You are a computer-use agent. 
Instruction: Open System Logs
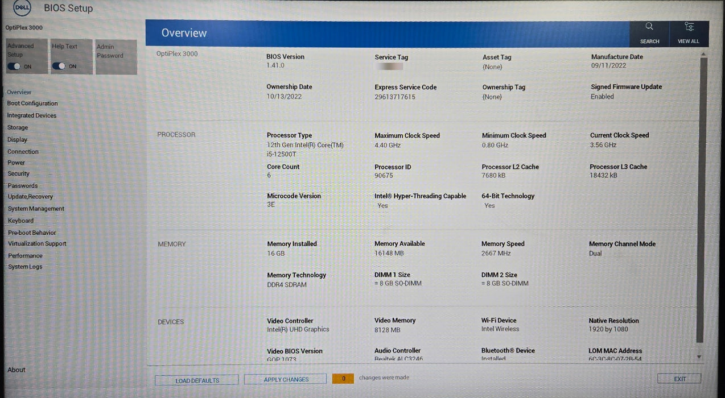click(x=26, y=267)
